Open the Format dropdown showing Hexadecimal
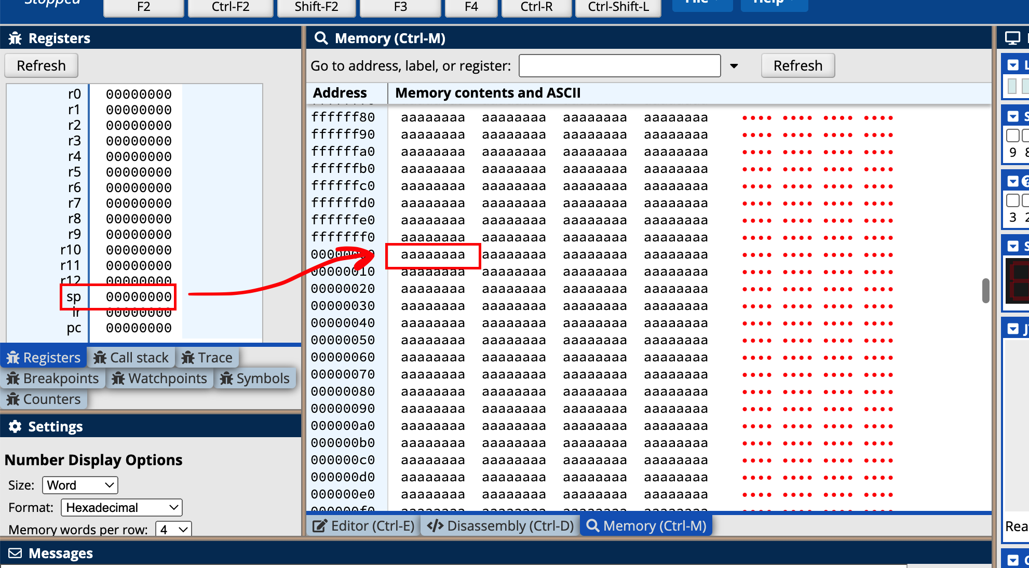This screenshot has height=568, width=1029. point(121,507)
